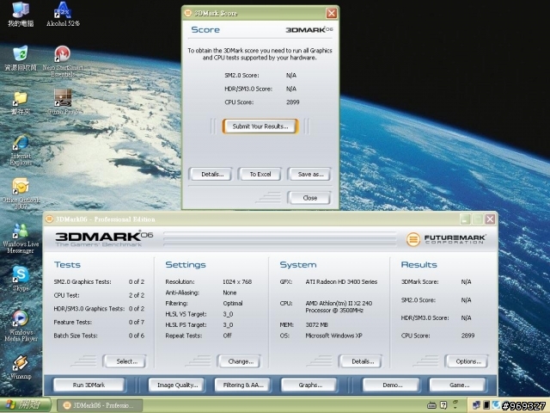The image size is (550, 413).
Task: Open the Winamp desktop shortcut
Action: (21, 367)
